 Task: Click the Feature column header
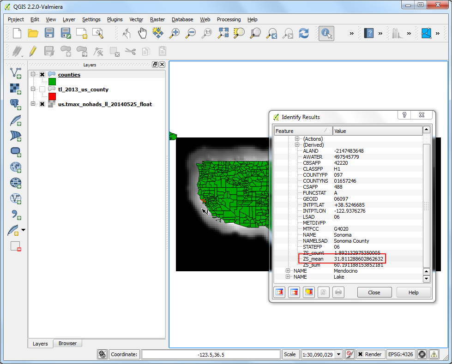click(x=303, y=131)
